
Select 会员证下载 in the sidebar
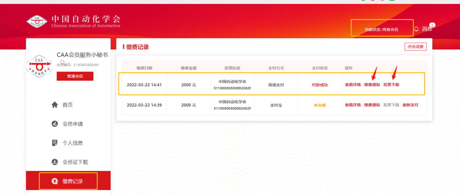point(75,162)
